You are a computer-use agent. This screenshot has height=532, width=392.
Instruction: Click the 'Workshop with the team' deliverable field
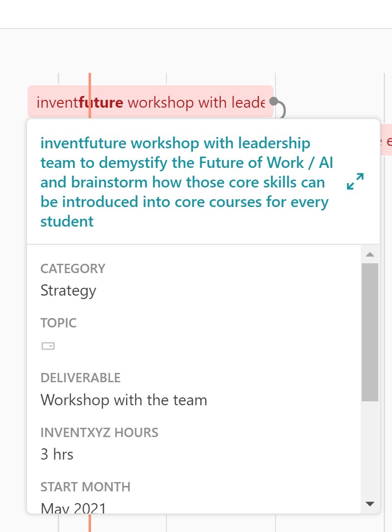[x=124, y=400]
